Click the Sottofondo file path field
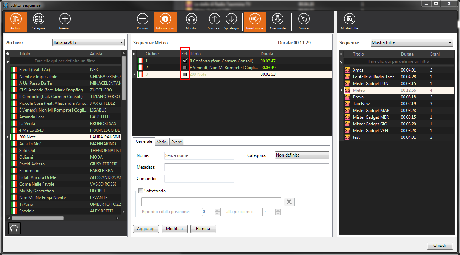 tap(211, 202)
